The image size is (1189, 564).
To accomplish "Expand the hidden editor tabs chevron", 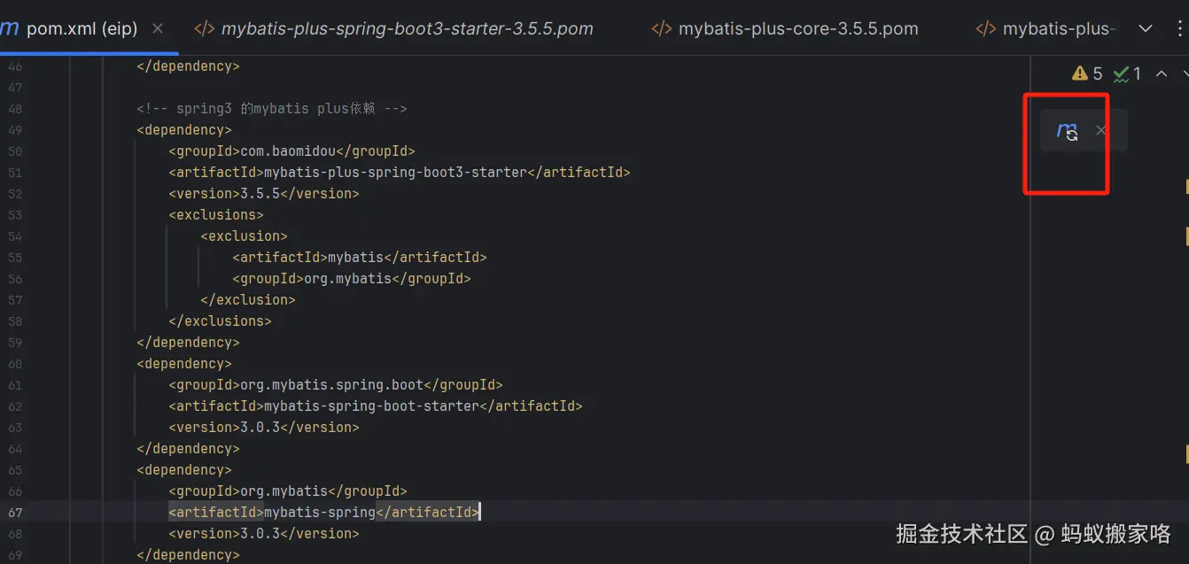I will (1146, 28).
